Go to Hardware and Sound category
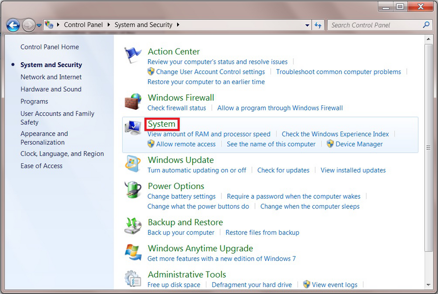 point(51,89)
